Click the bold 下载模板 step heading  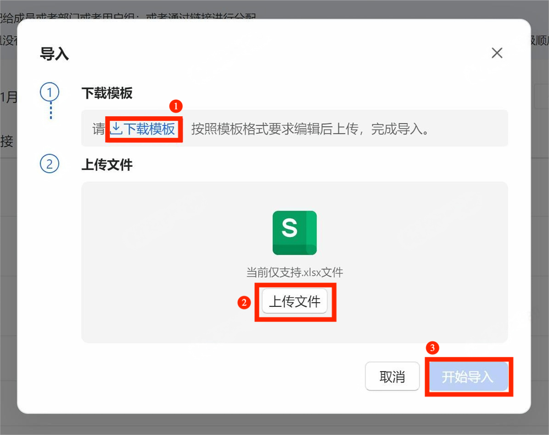(x=107, y=93)
